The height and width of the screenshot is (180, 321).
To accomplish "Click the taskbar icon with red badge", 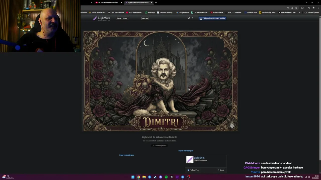I will pos(188,177).
